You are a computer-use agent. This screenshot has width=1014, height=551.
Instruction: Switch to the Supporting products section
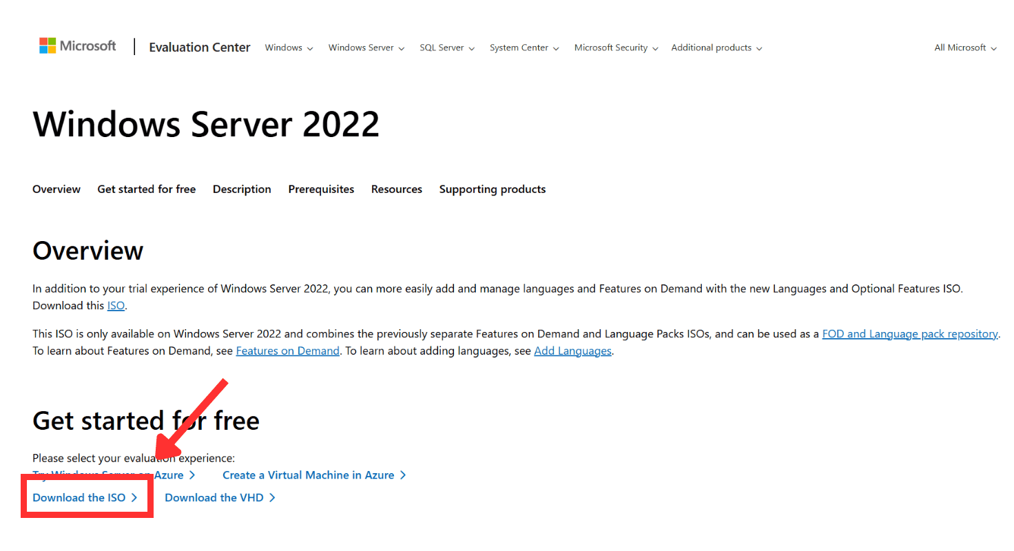pyautogui.click(x=492, y=189)
